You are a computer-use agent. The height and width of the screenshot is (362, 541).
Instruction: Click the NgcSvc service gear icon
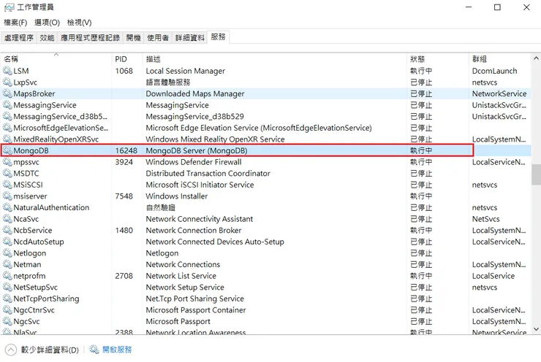pyautogui.click(x=8, y=321)
